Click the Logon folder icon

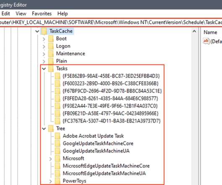[51, 46]
